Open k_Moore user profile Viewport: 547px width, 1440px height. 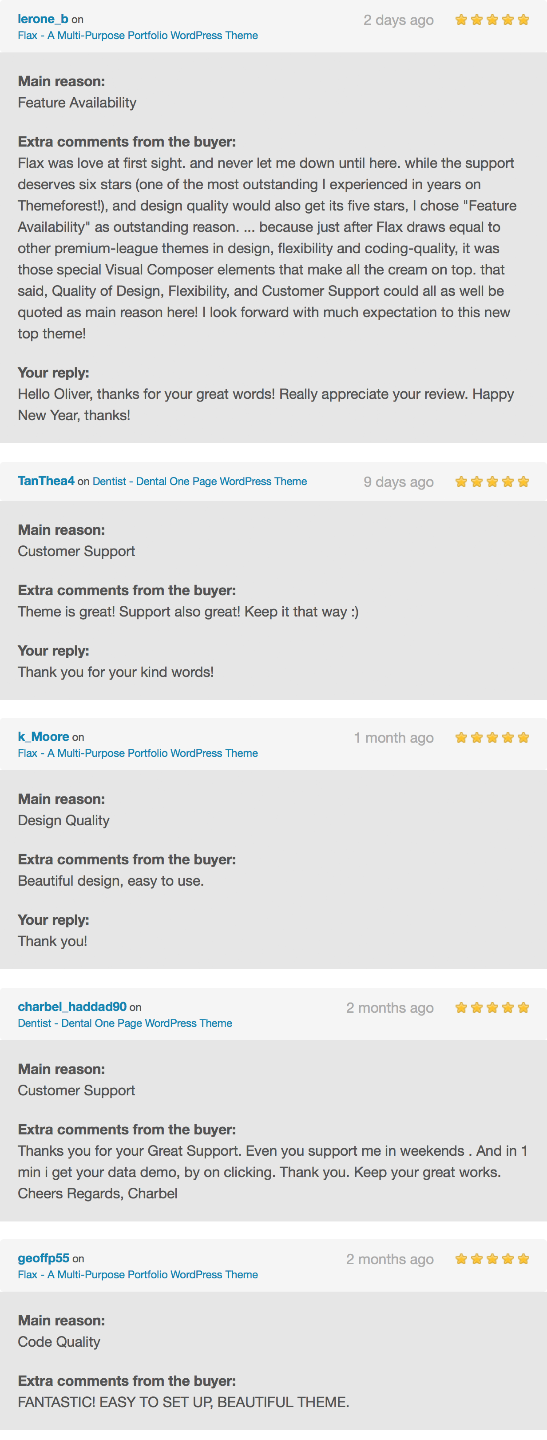coord(44,737)
